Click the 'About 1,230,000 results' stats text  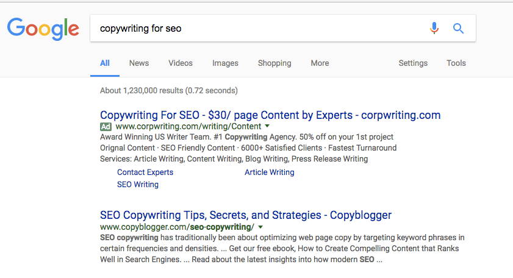pos(169,91)
